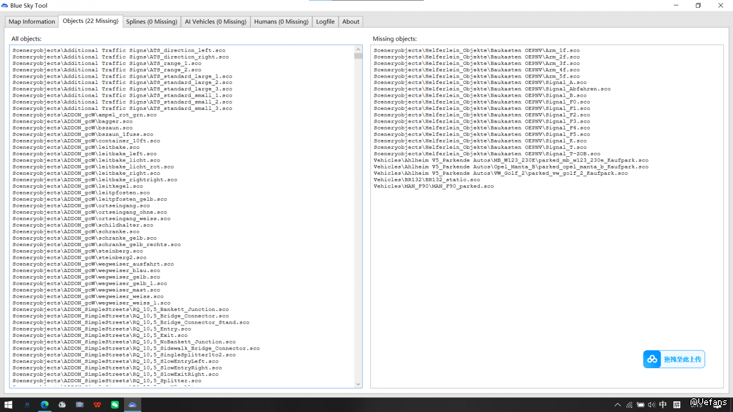The image size is (733, 412).
Task: Open the AI Vehicles (0 Missing) tab
Action: (x=216, y=21)
